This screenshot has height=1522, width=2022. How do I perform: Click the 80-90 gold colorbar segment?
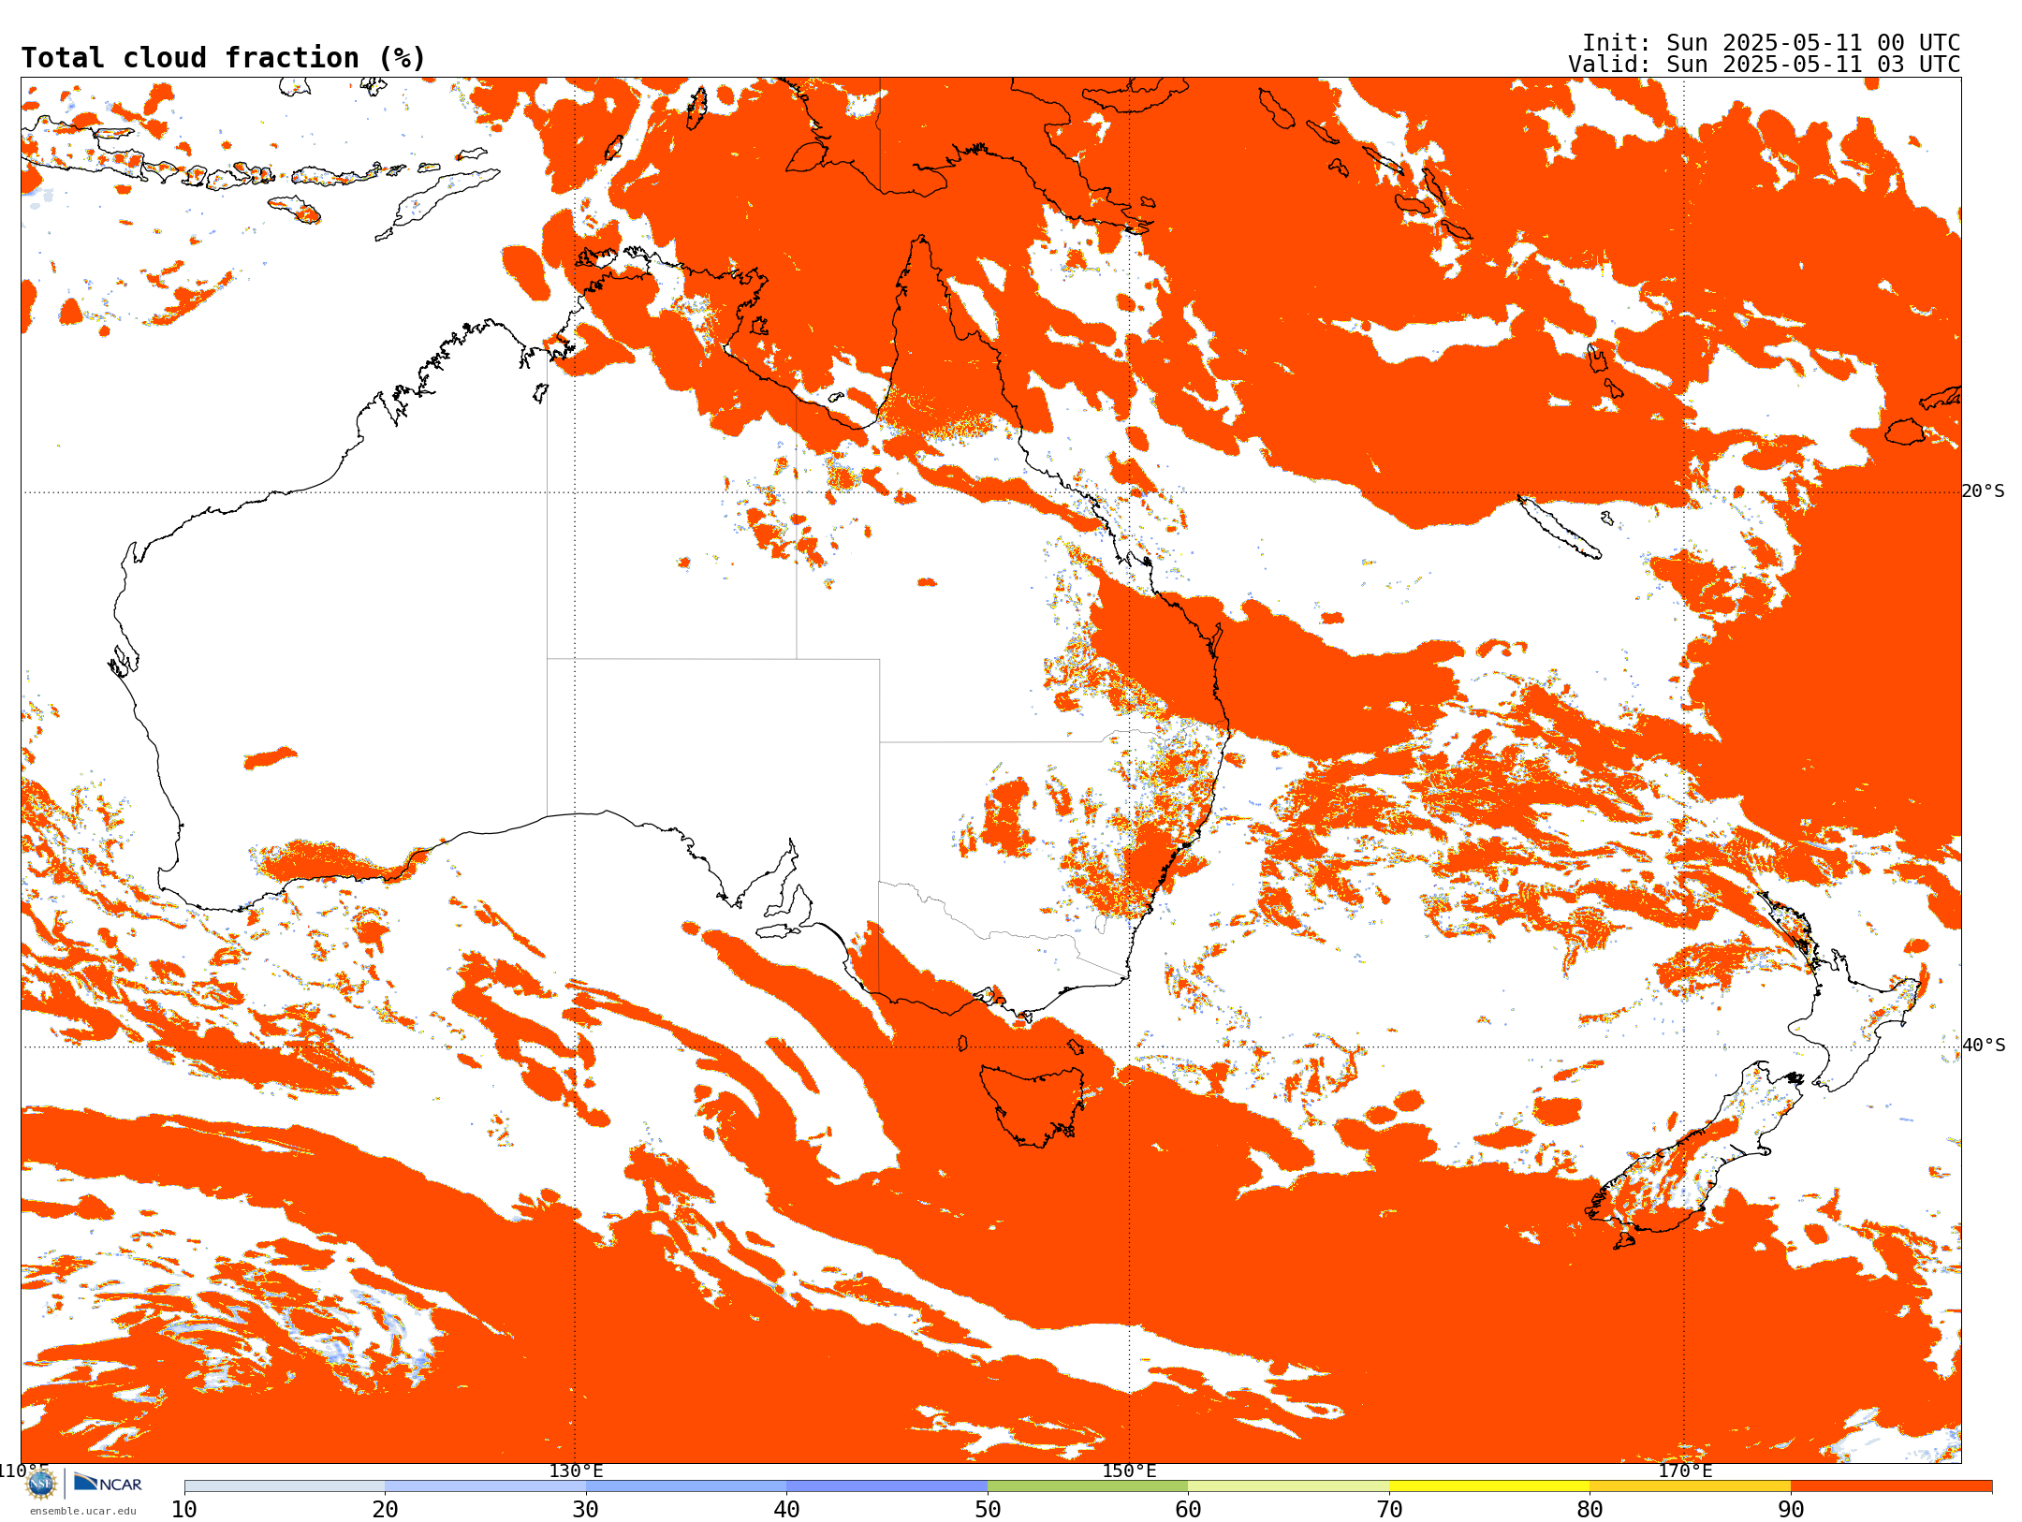point(1690,1486)
